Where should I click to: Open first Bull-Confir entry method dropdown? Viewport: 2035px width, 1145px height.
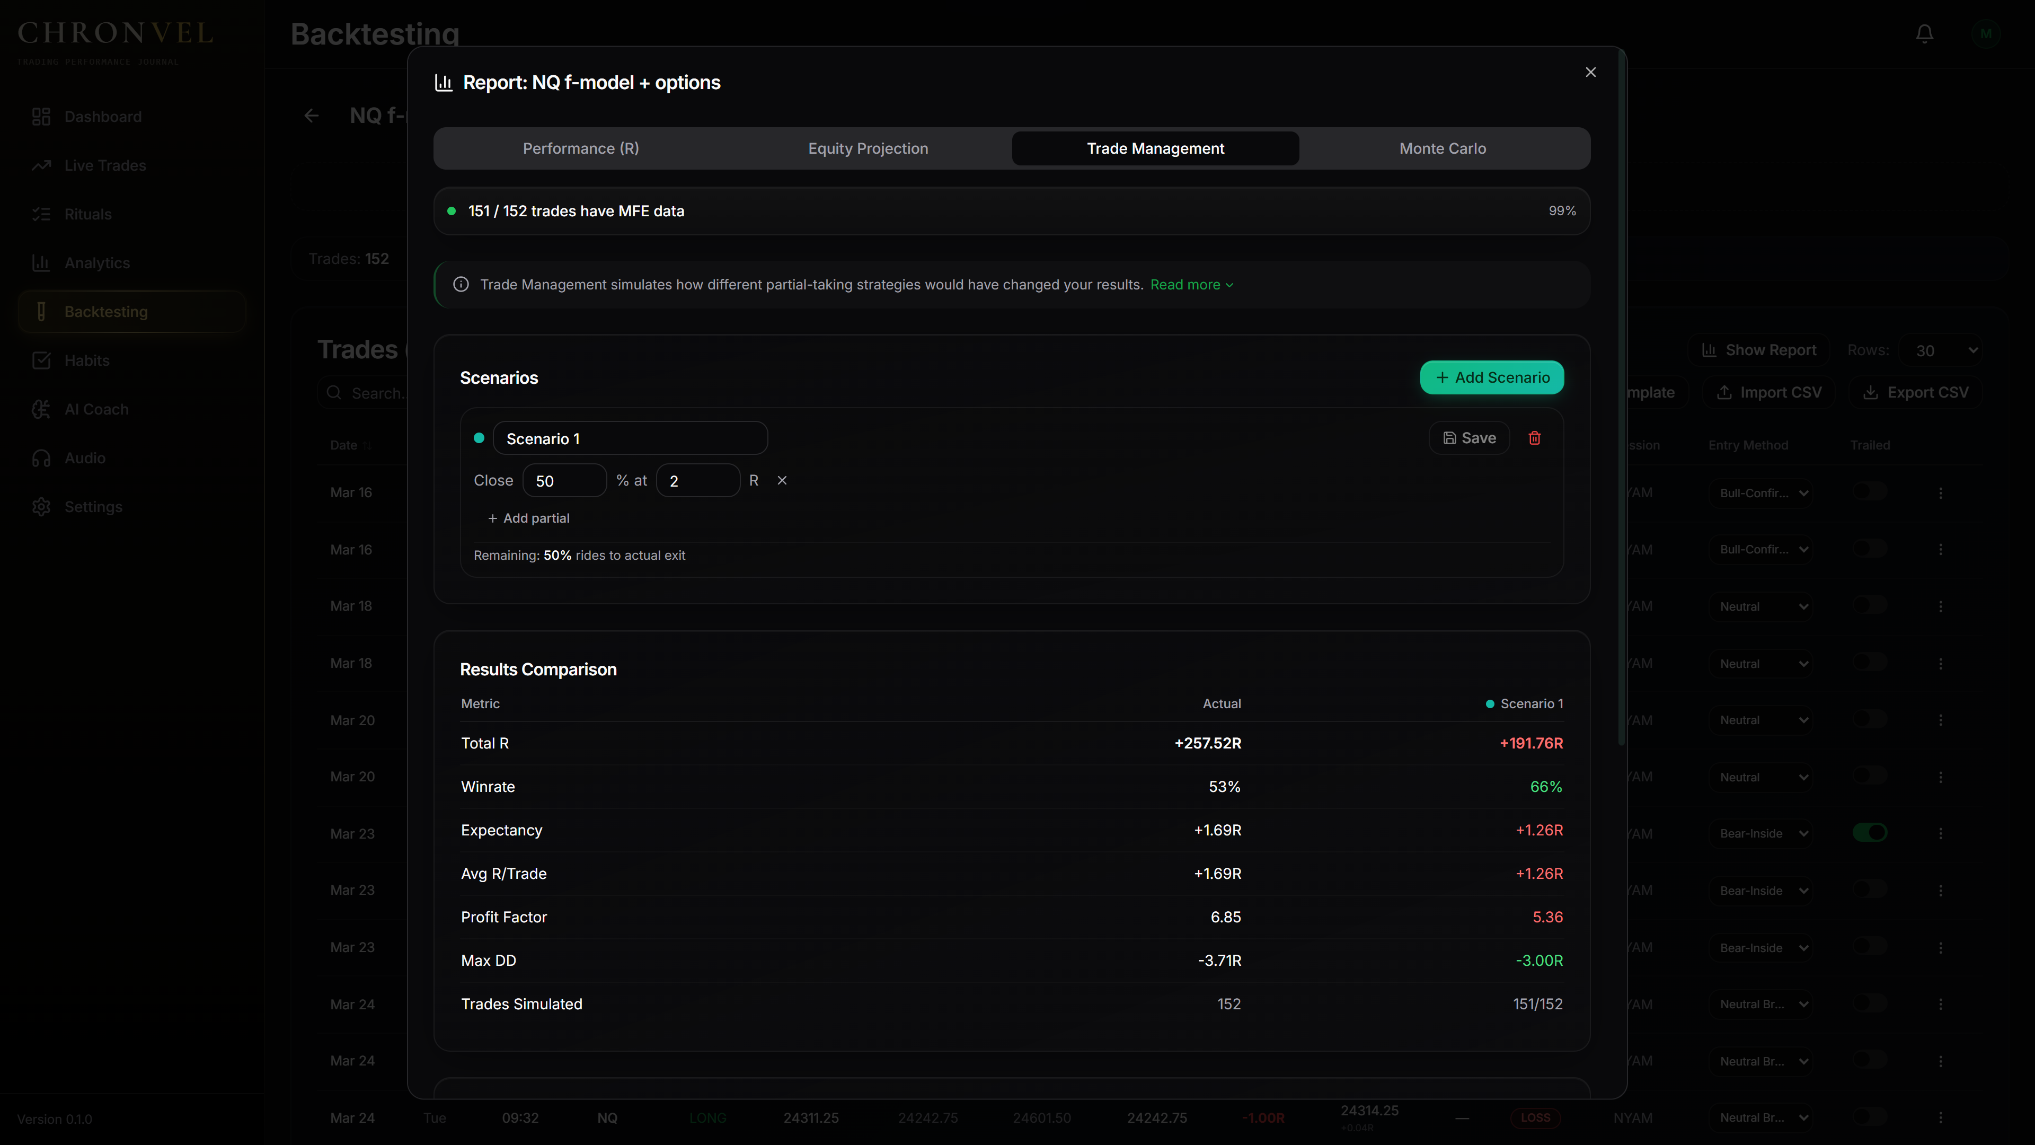(x=1760, y=493)
